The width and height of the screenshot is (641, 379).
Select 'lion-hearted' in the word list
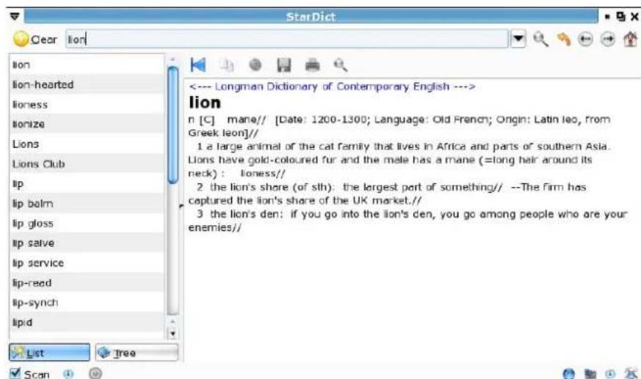coord(86,84)
